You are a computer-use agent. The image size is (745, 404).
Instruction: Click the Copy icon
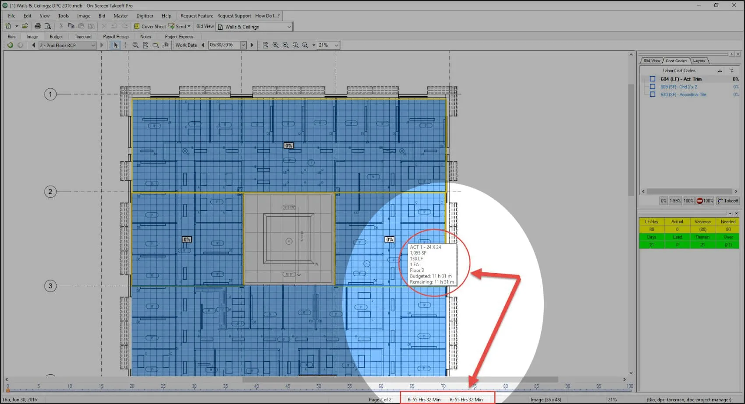point(71,26)
